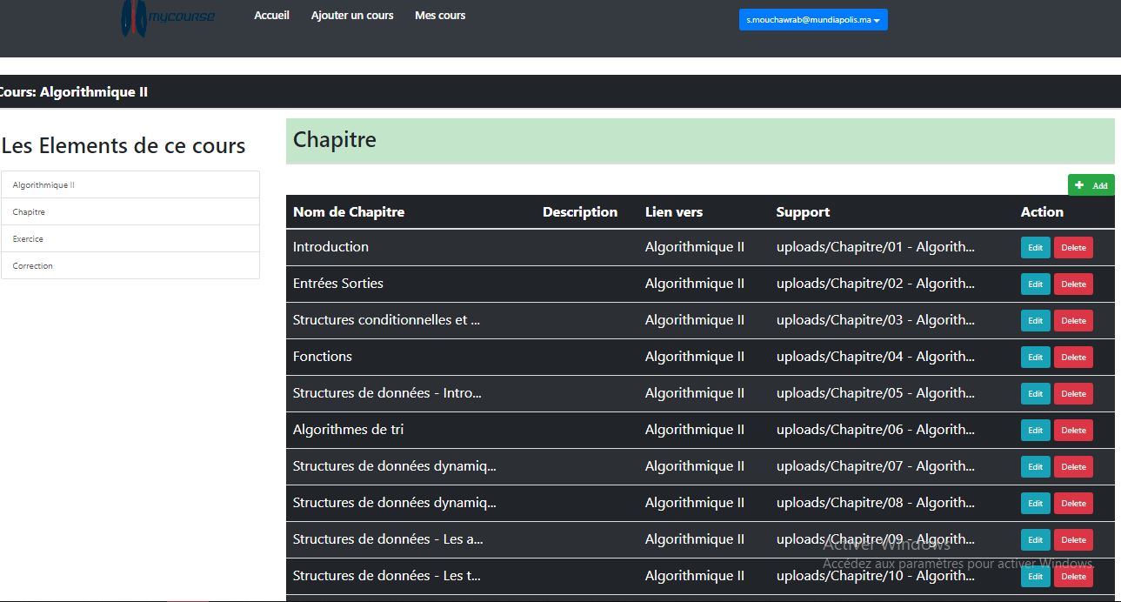This screenshot has width=1121, height=602.
Task: Click the mycourse logo
Action: point(168,17)
